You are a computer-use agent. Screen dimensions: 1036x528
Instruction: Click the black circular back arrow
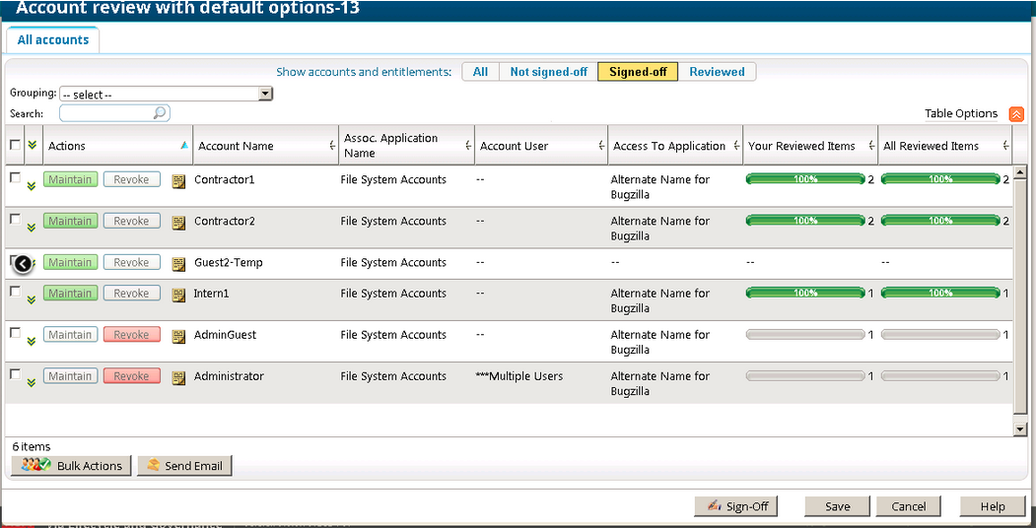(x=23, y=263)
